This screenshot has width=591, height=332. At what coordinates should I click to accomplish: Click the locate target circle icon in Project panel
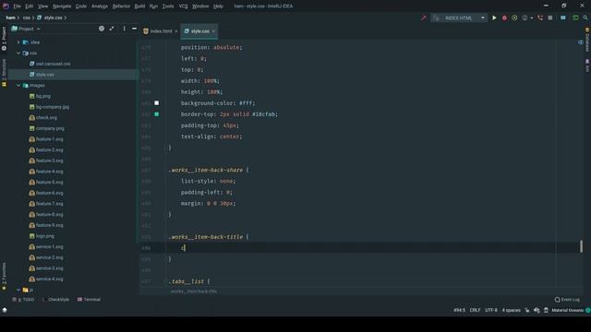pyautogui.click(x=102, y=29)
